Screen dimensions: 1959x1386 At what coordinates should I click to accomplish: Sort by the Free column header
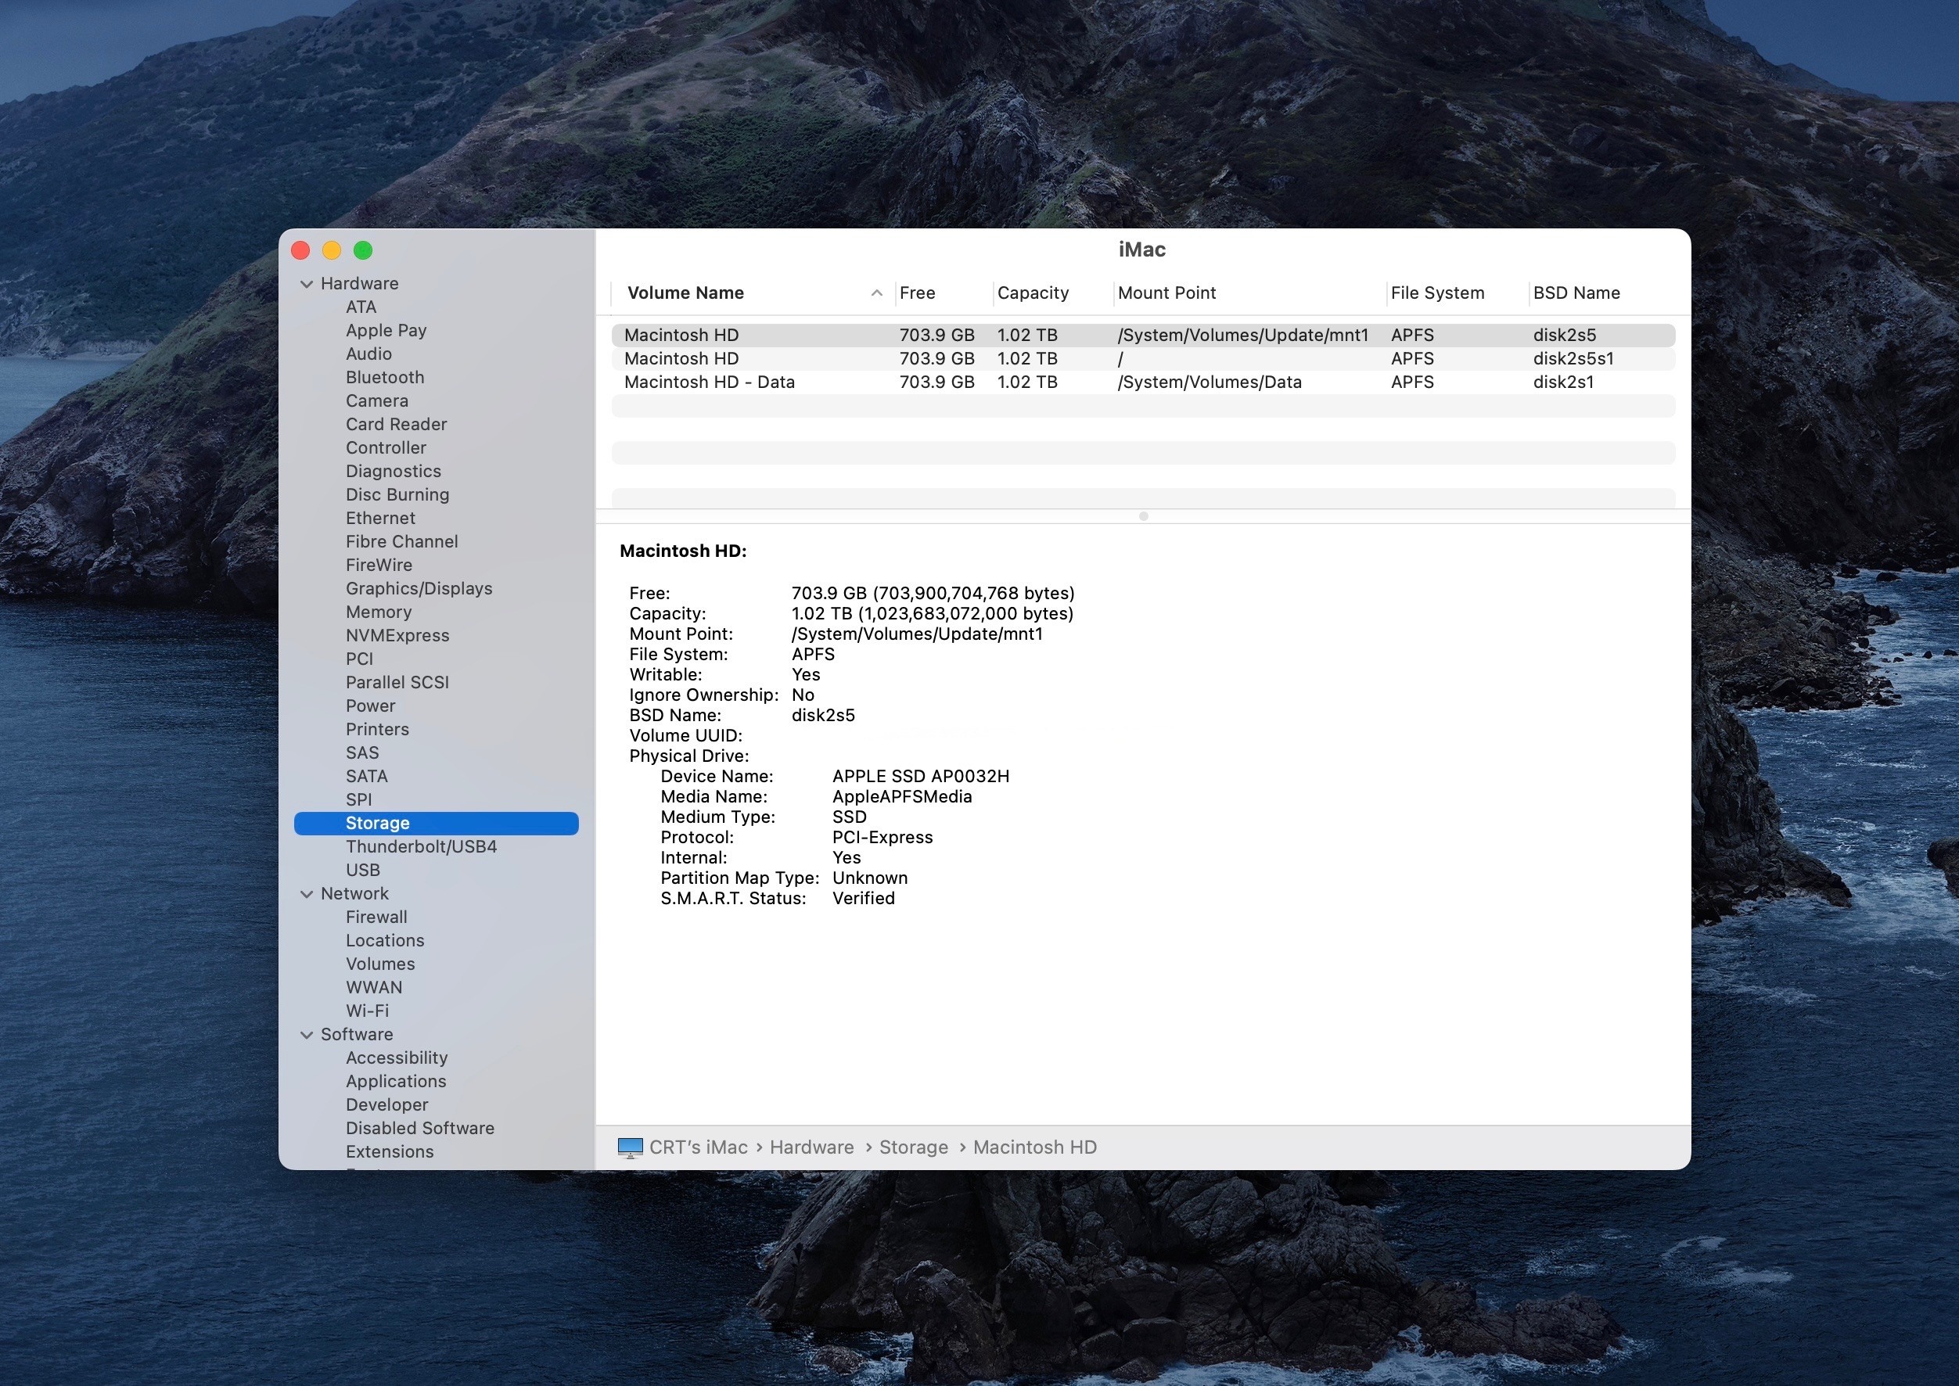coord(918,293)
